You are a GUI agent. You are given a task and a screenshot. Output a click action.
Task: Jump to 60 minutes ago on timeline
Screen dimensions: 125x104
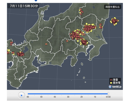(x=28, y=97)
